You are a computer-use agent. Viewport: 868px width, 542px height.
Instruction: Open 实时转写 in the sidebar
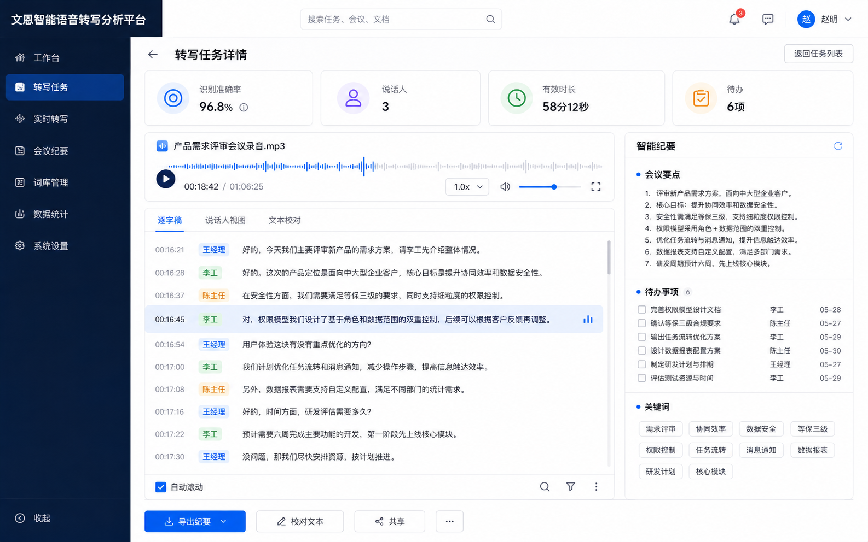pyautogui.click(x=65, y=119)
